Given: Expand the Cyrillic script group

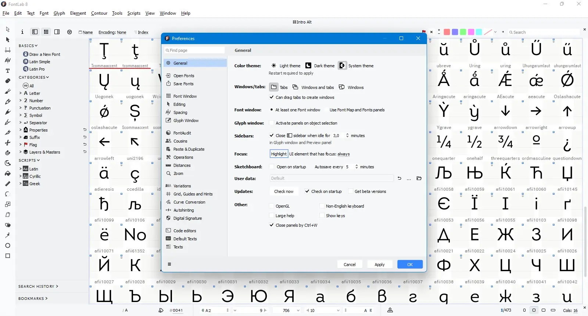Looking at the screenshot, I should pyautogui.click(x=21, y=176).
